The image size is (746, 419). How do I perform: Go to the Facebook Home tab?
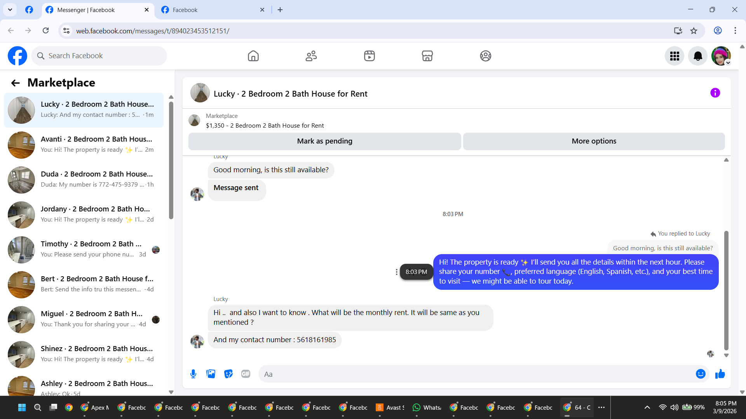[x=253, y=56]
